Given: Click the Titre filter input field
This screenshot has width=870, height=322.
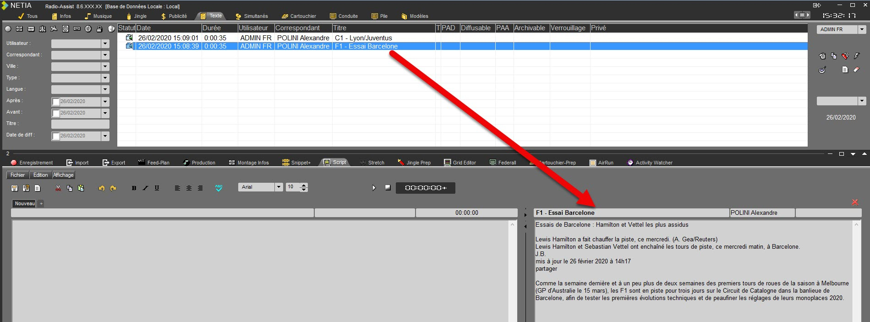Looking at the screenshot, I should click(x=80, y=124).
